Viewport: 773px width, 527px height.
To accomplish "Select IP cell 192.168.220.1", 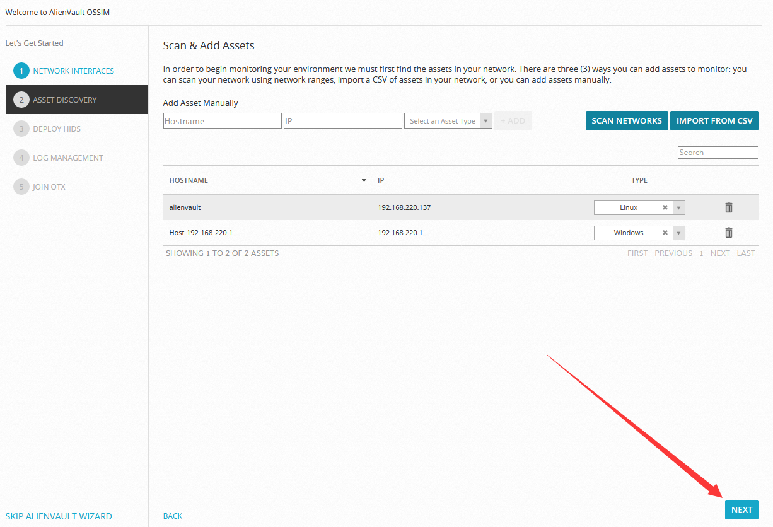I will pyautogui.click(x=400, y=233).
